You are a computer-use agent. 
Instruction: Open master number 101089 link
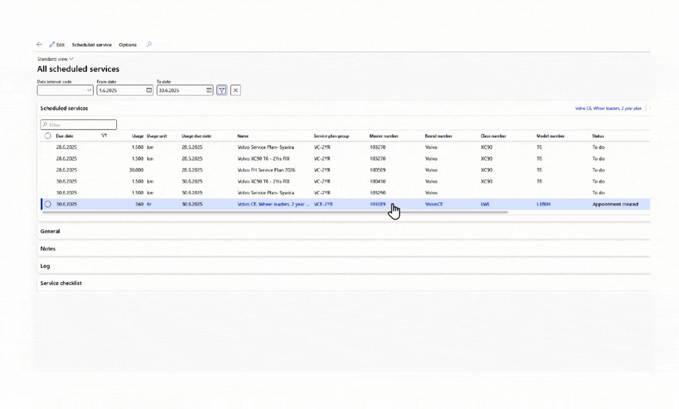(x=377, y=204)
